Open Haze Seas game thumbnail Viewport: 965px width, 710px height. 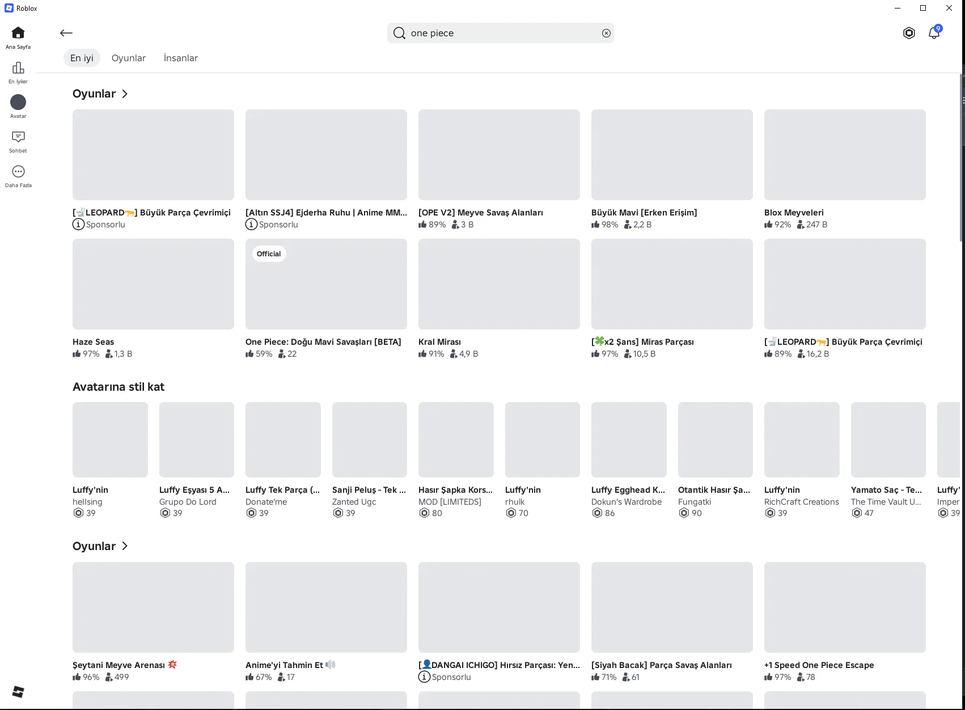153,284
